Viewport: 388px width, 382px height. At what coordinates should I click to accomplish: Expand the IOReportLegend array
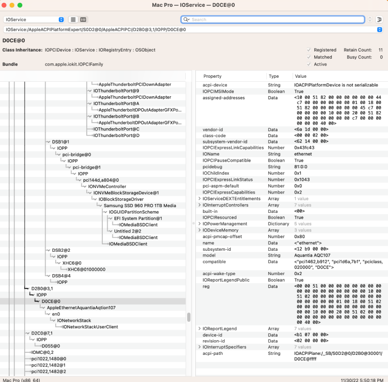[x=199, y=329]
